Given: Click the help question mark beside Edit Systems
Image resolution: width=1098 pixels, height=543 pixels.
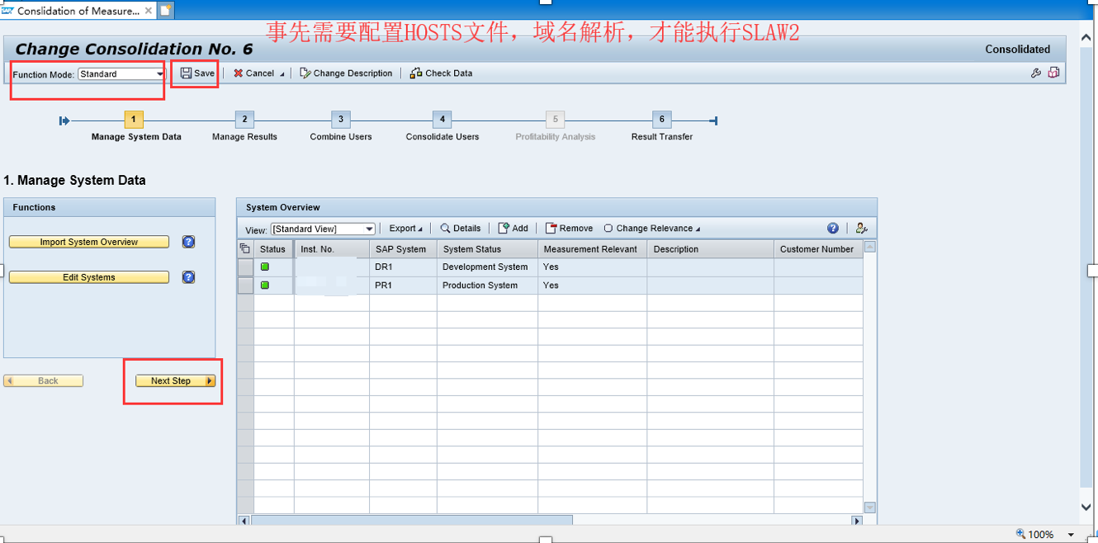Looking at the screenshot, I should pyautogui.click(x=188, y=277).
